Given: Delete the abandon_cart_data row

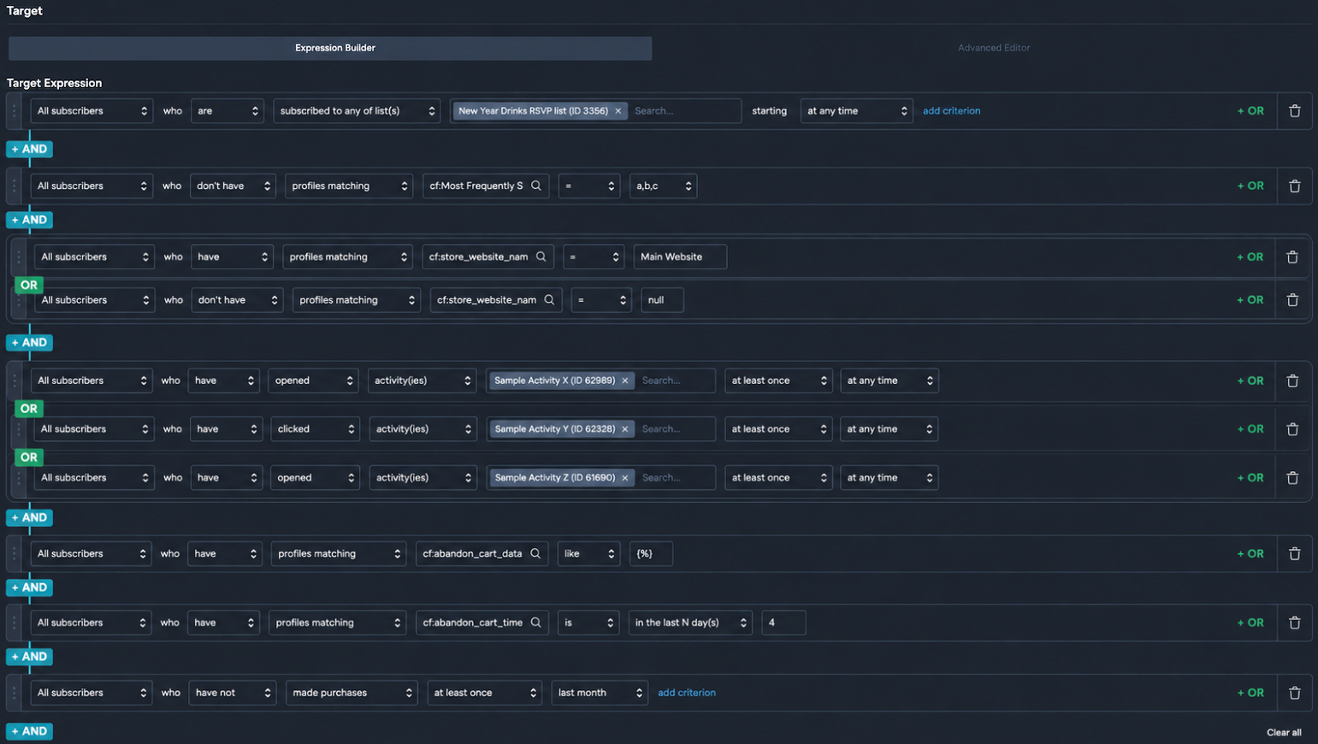Looking at the screenshot, I should coord(1294,554).
